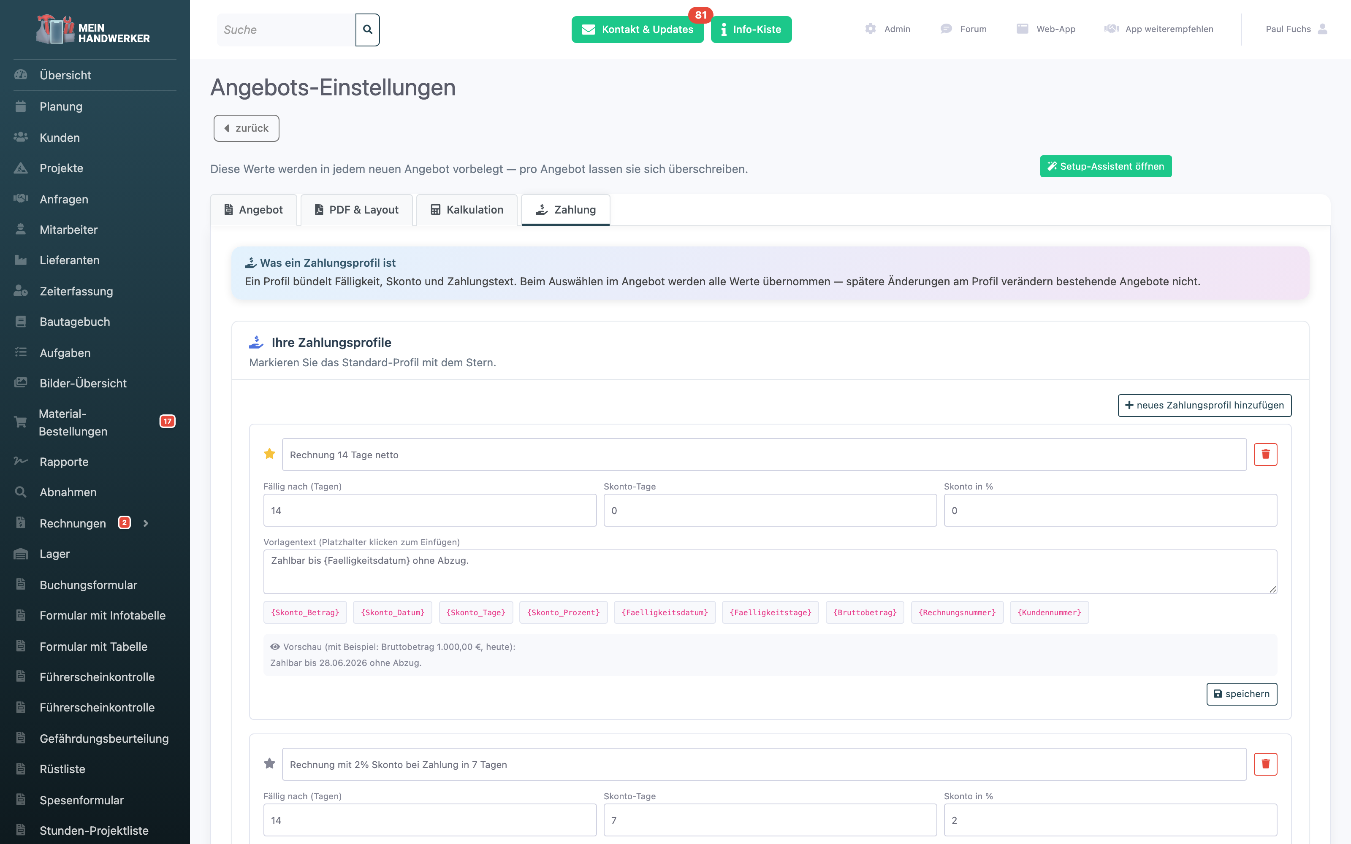Viewport: 1351px width, 844px height.
Task: Insert the {Bruttobetrag} placeholder
Action: click(x=865, y=612)
